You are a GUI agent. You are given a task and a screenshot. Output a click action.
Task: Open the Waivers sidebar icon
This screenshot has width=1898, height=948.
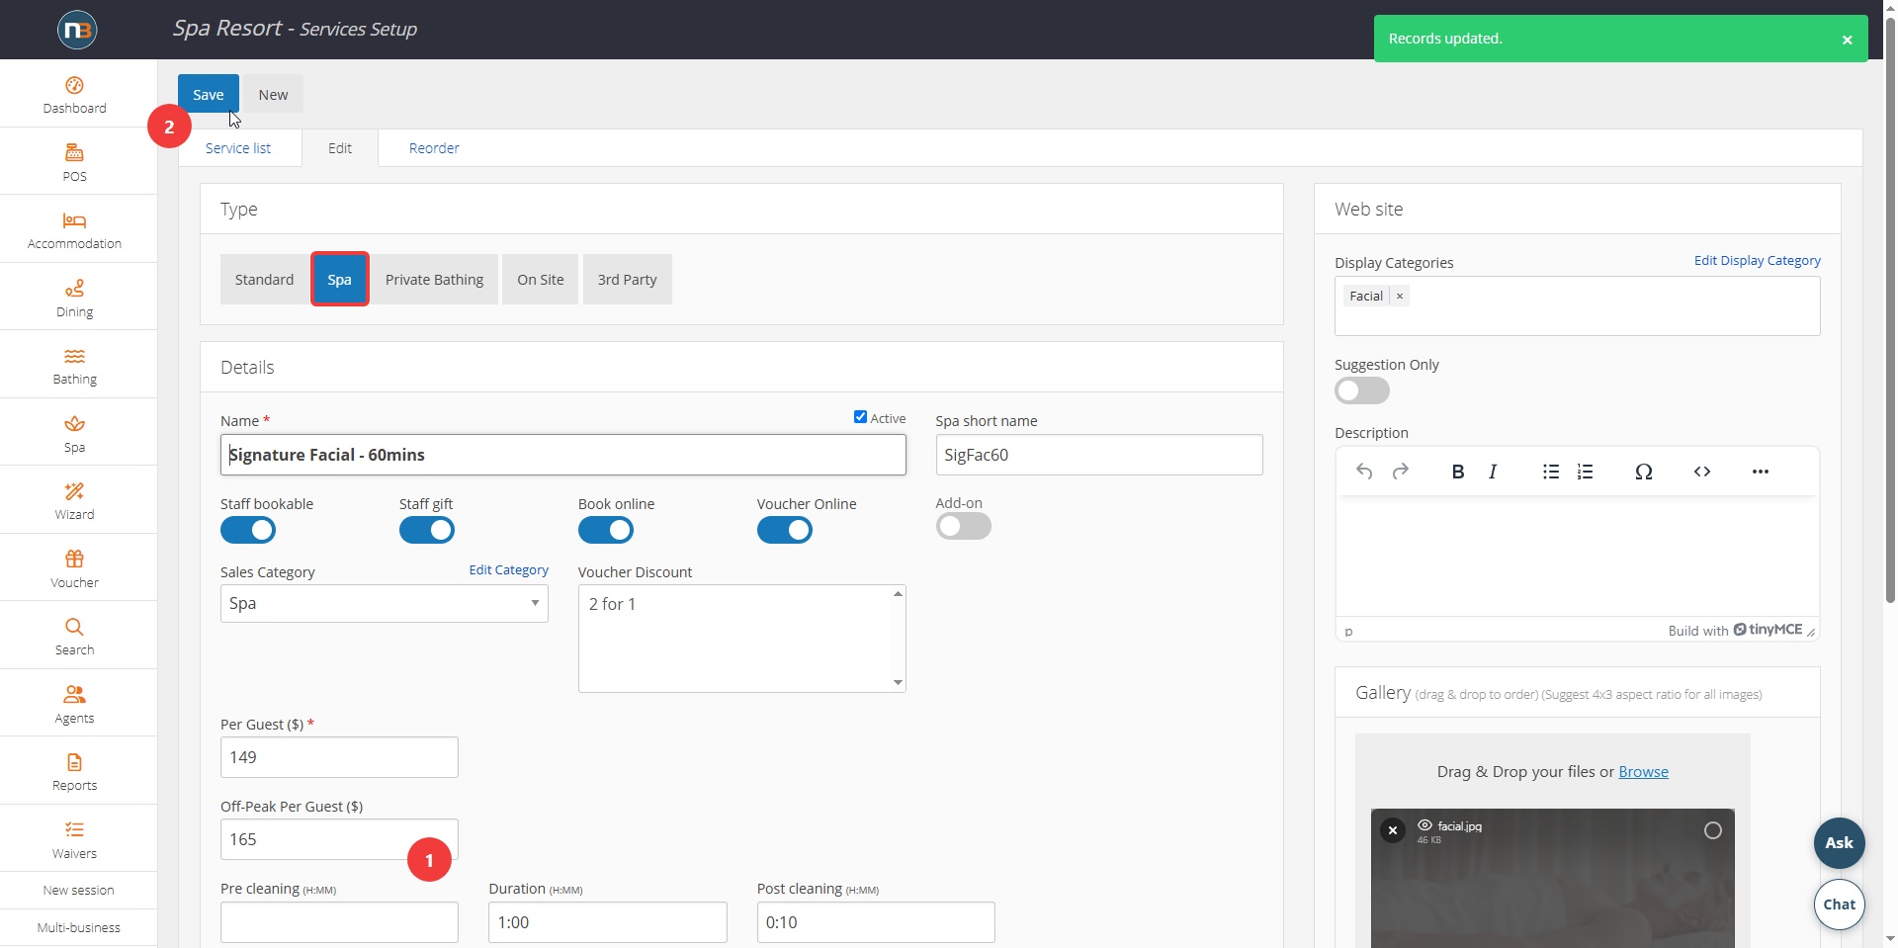point(74,830)
